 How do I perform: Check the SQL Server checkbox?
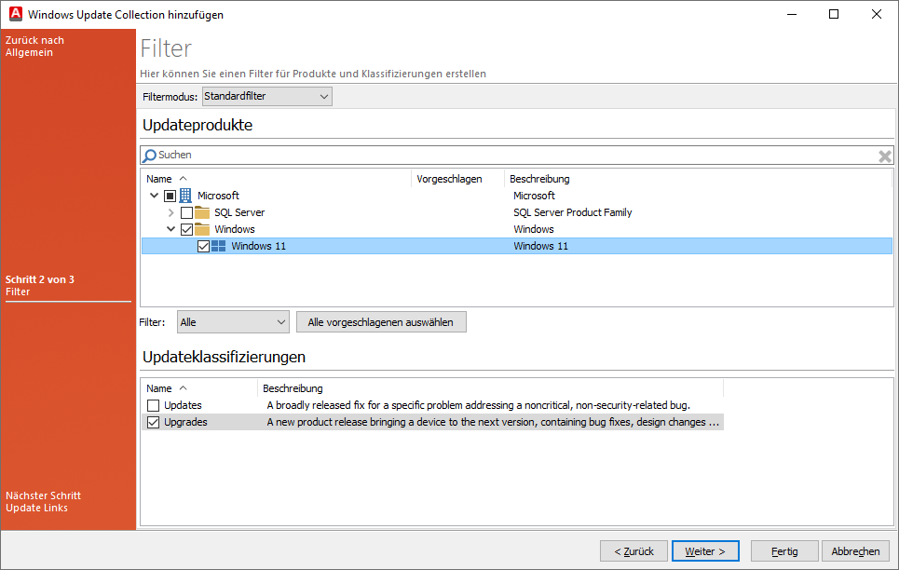coord(186,212)
